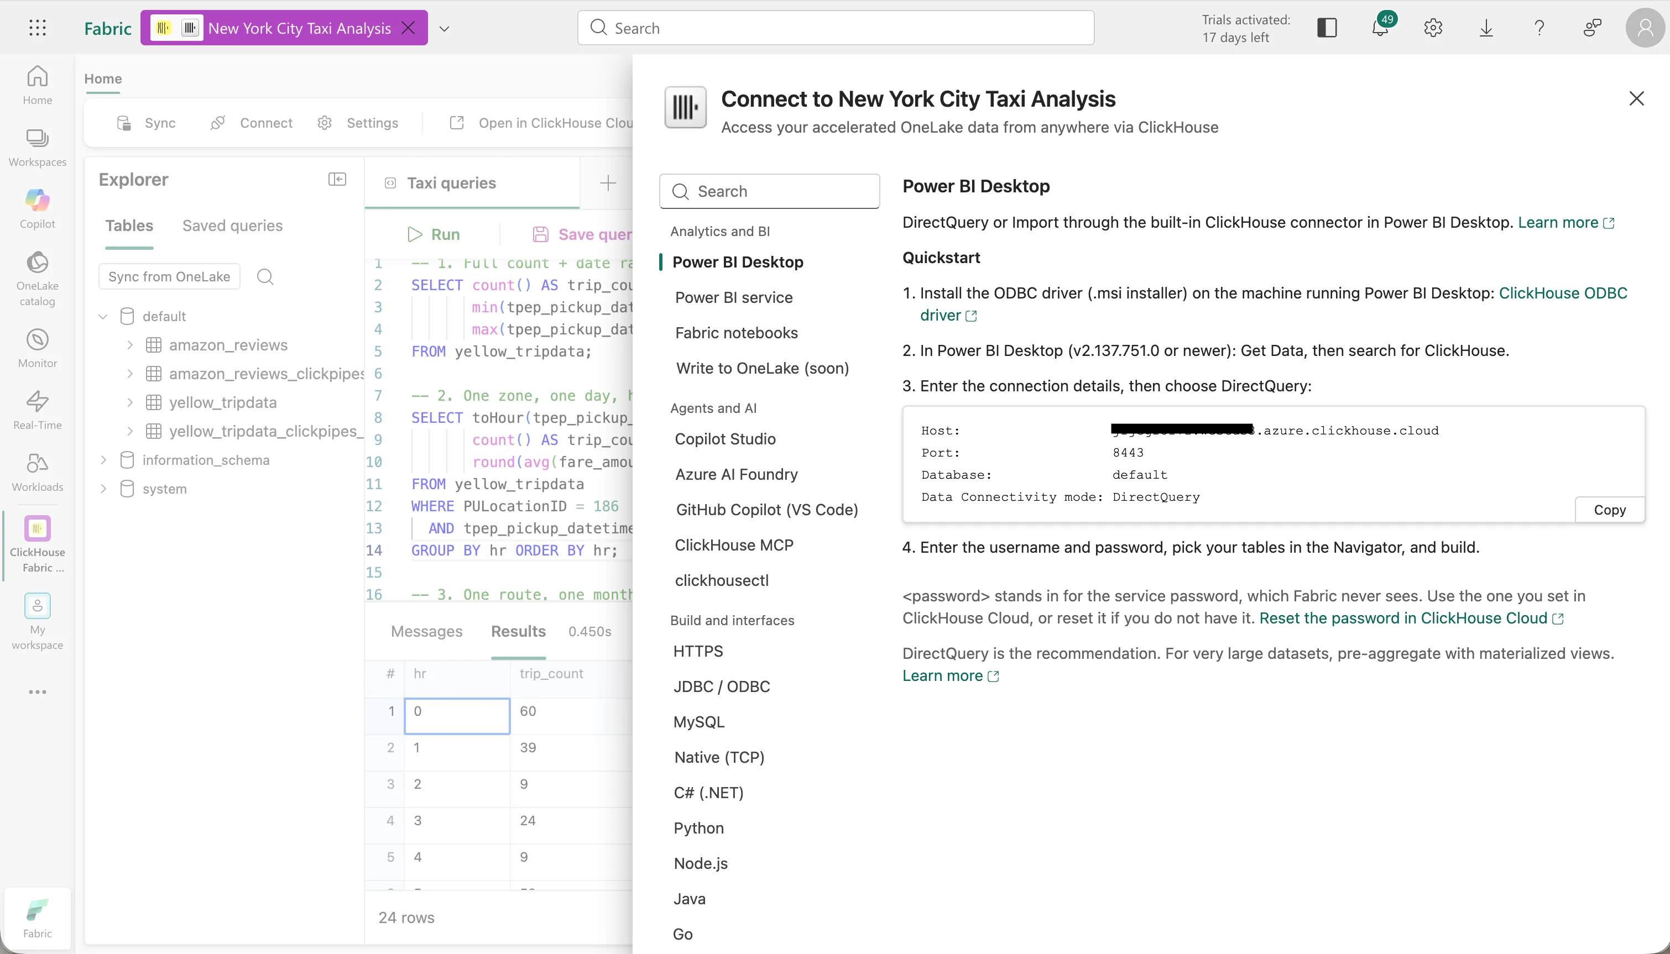Close the New York City Taxi Analysis tab
Screen dimensions: 1670x954
click(408, 28)
